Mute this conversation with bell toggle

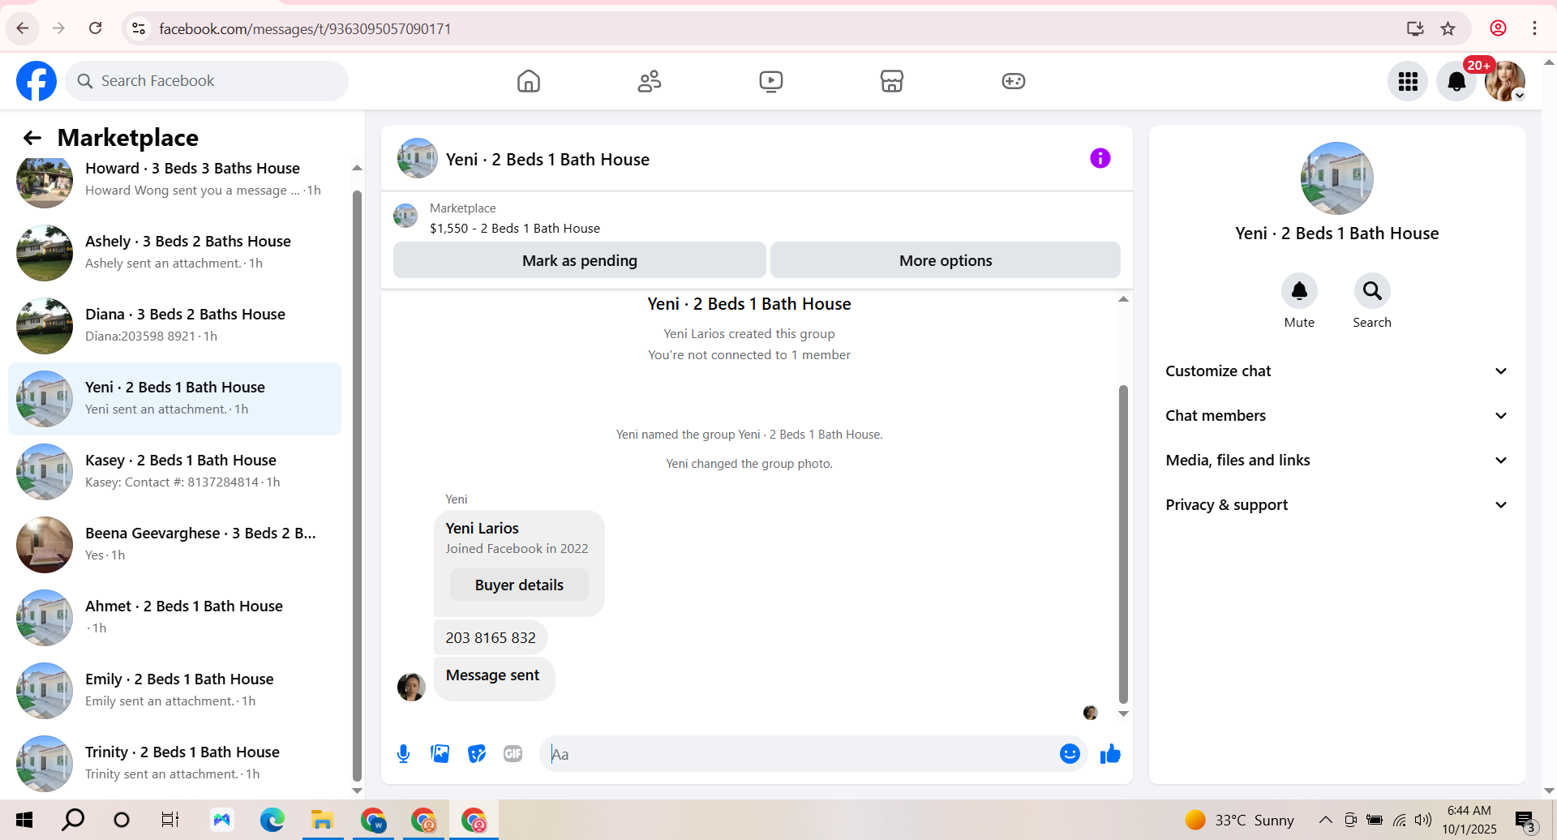[x=1299, y=290]
